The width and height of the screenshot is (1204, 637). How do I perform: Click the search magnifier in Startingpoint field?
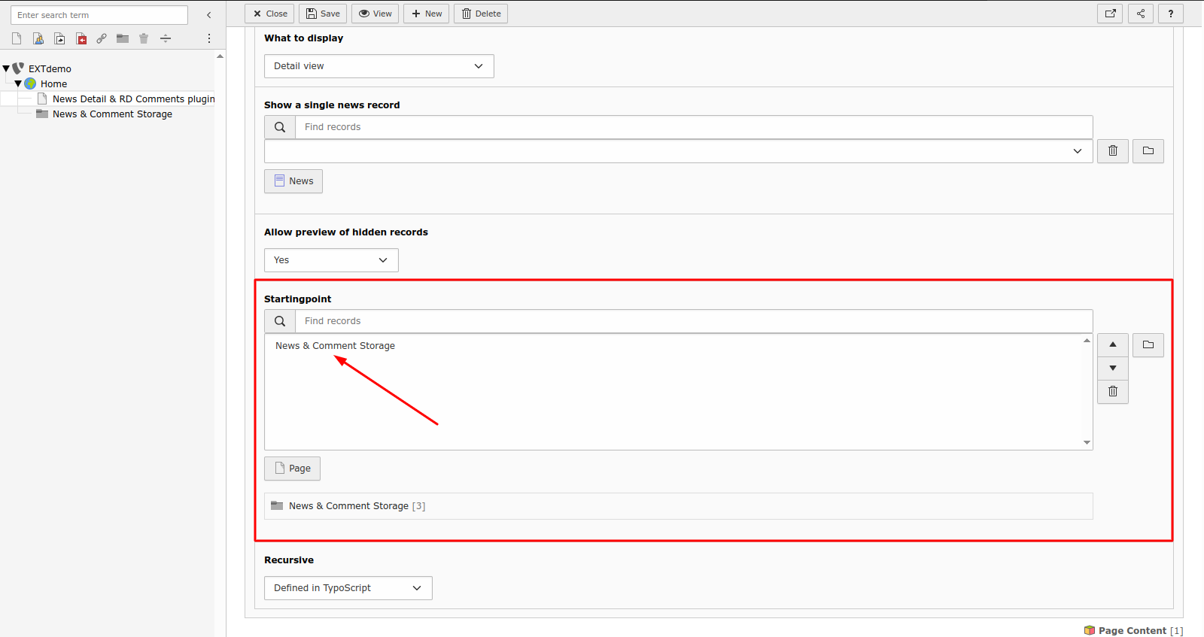point(280,321)
